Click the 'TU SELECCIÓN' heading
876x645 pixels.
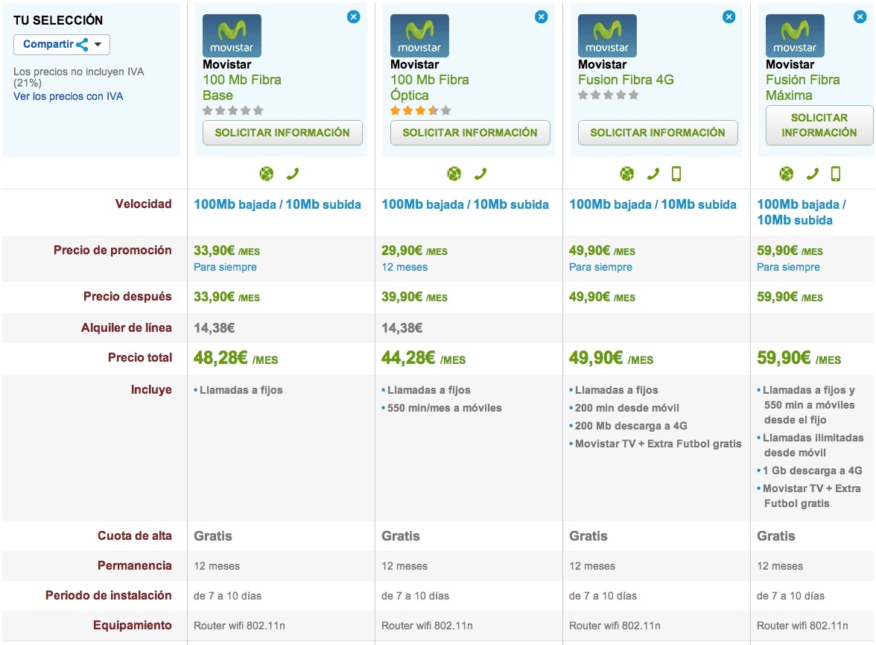tap(58, 20)
